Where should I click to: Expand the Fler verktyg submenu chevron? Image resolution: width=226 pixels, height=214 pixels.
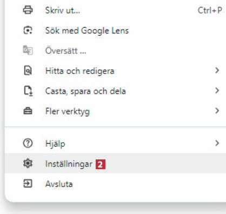tap(217, 111)
